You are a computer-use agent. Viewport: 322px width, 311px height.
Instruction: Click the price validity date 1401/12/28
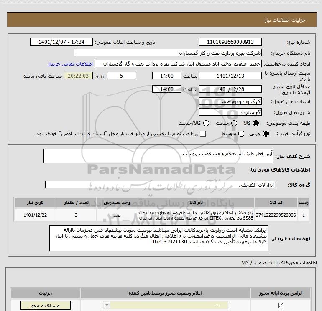coord(230,89)
